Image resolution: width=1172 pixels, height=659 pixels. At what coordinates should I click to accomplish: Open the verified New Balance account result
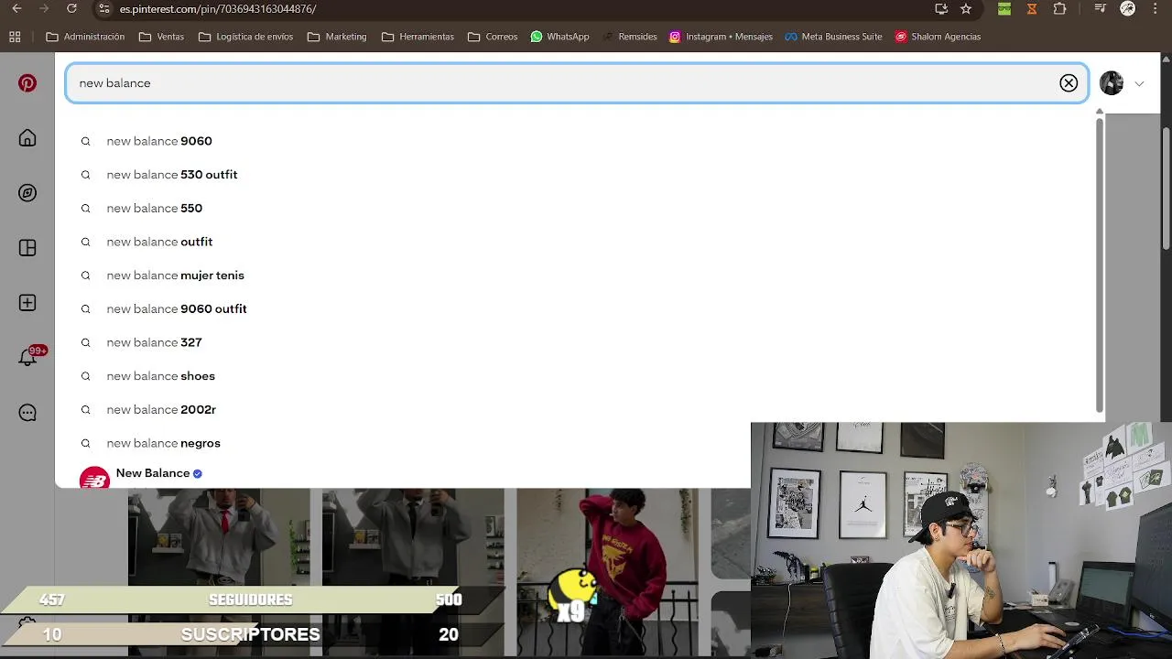pos(158,473)
